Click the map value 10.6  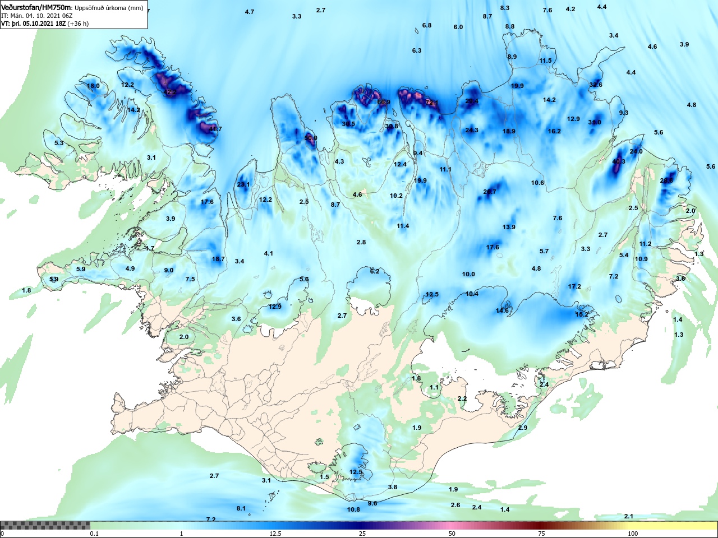pos(537,183)
